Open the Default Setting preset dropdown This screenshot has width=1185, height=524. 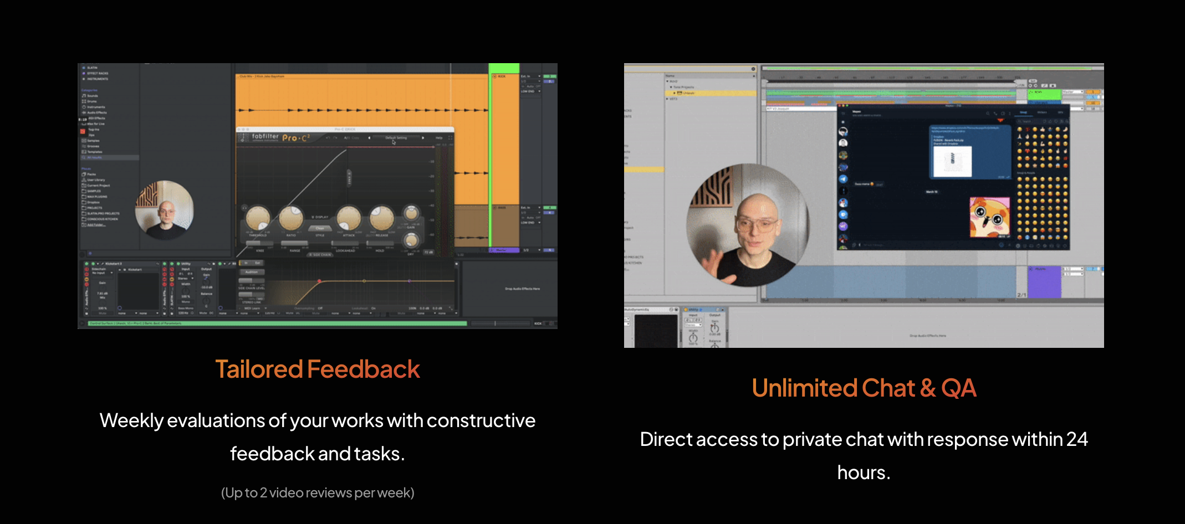[396, 137]
